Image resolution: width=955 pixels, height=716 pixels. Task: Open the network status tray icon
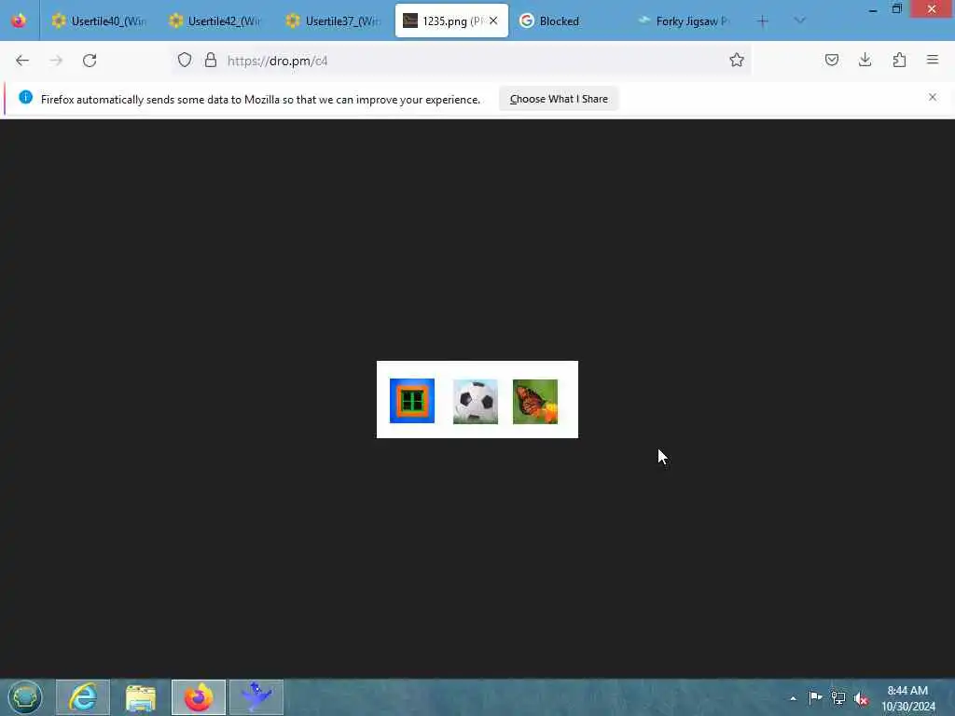tap(838, 697)
